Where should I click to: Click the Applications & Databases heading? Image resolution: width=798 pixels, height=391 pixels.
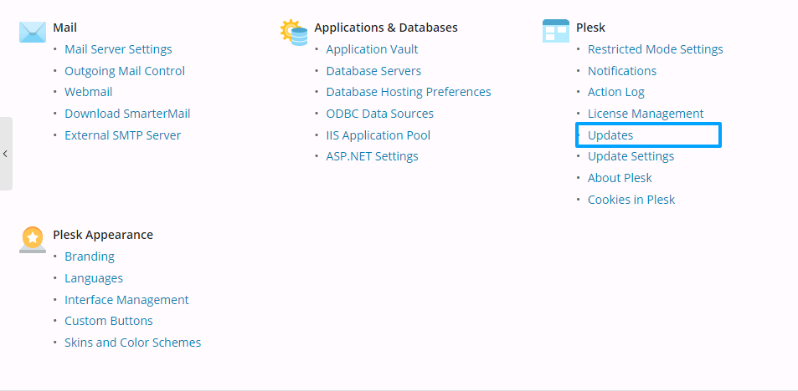386,28
